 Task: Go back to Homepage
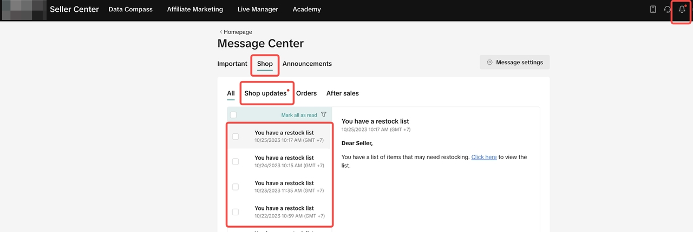[238, 32]
